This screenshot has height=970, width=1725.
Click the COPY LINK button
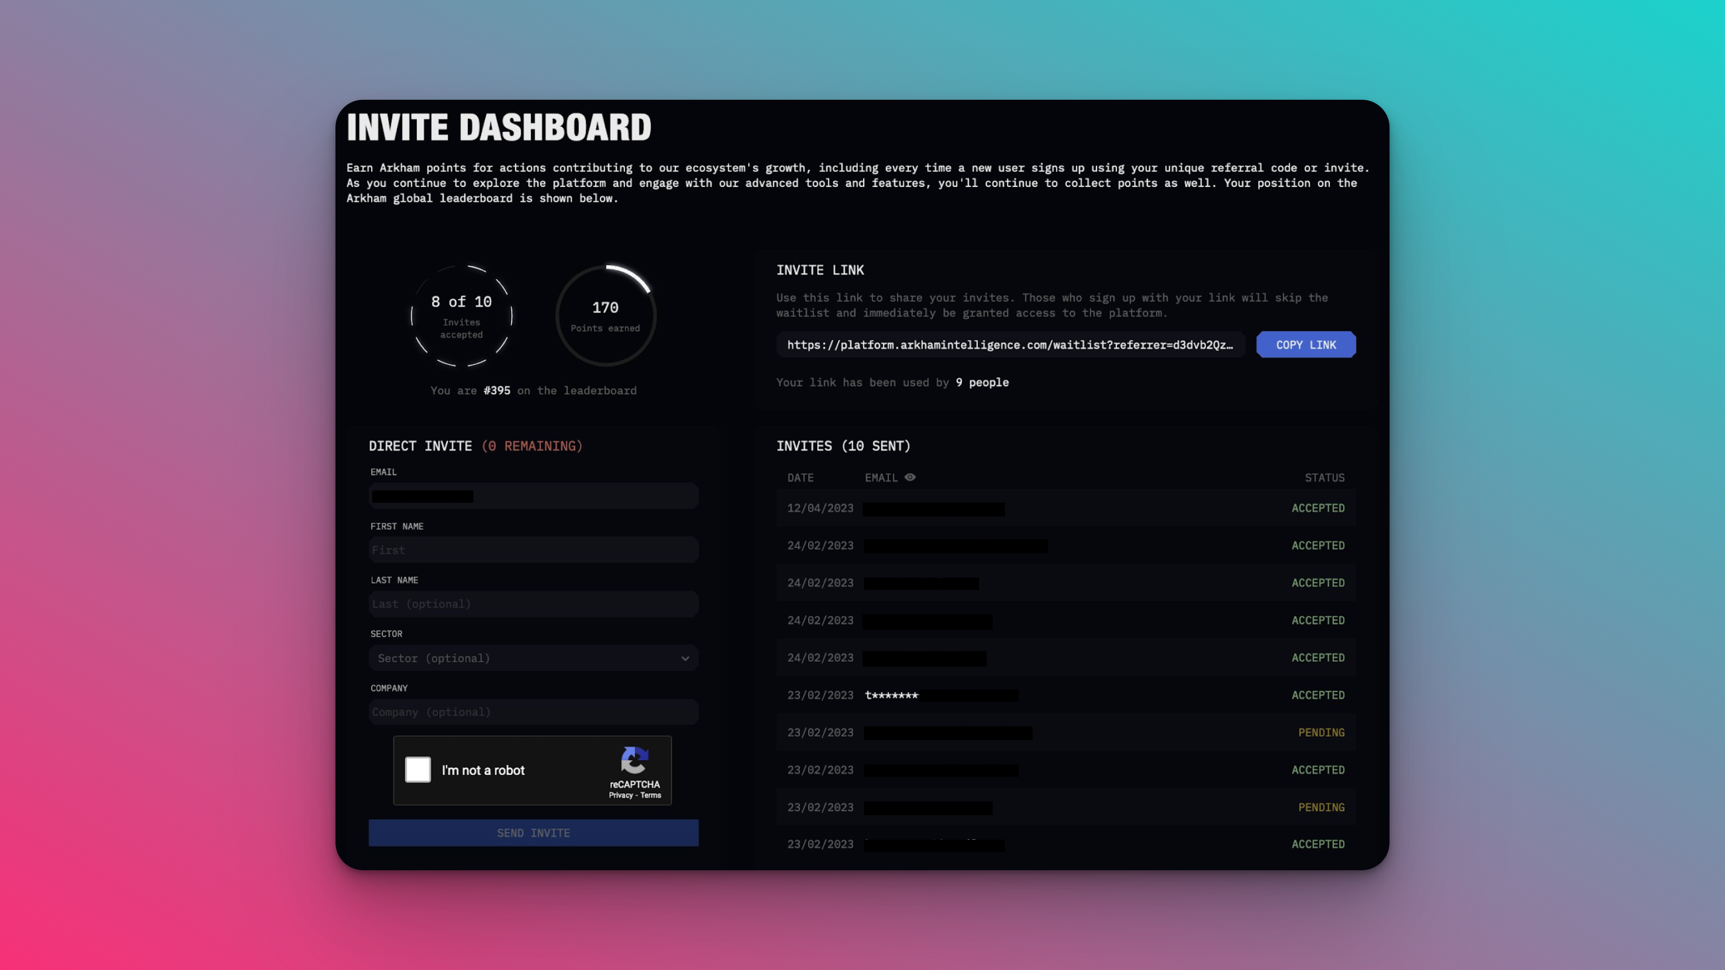(x=1305, y=344)
